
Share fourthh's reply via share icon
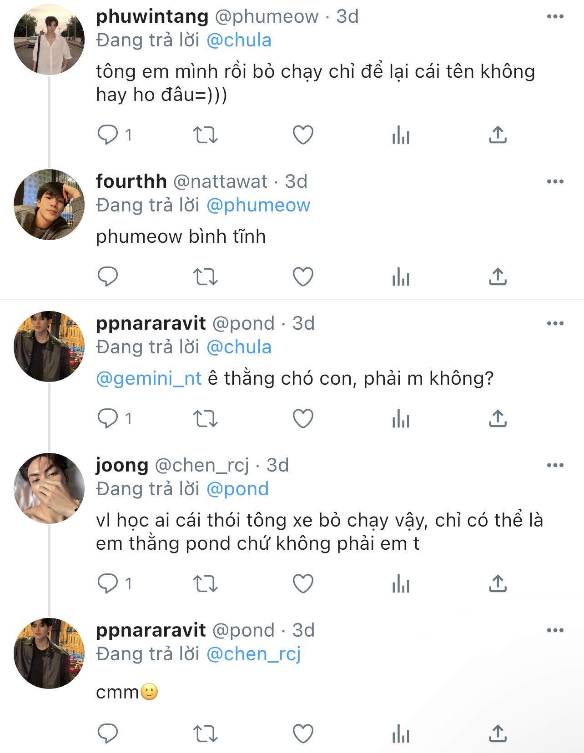pyautogui.click(x=498, y=276)
